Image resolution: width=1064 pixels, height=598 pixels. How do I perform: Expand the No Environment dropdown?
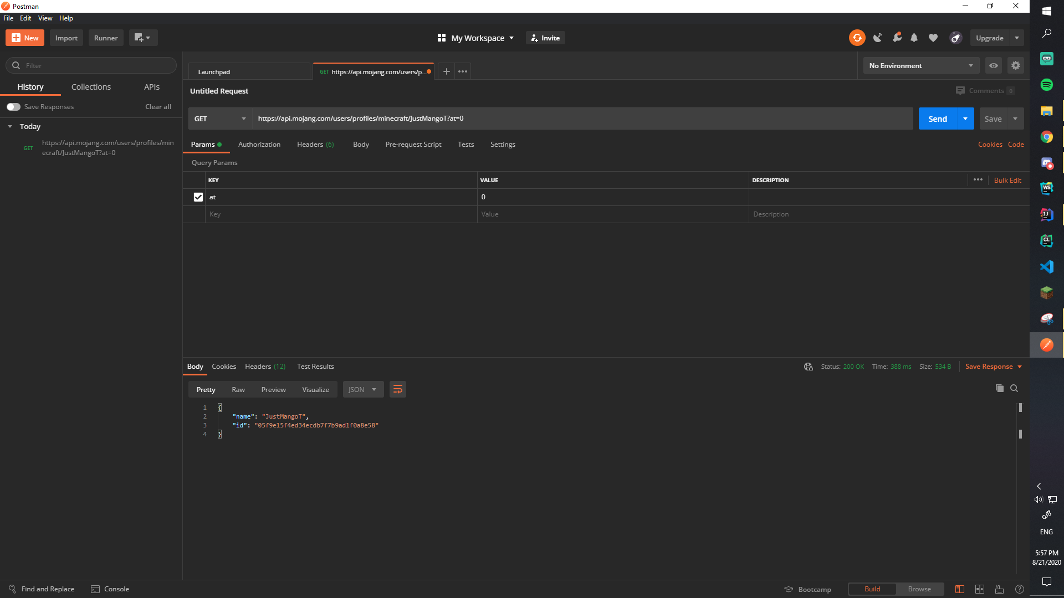920,65
